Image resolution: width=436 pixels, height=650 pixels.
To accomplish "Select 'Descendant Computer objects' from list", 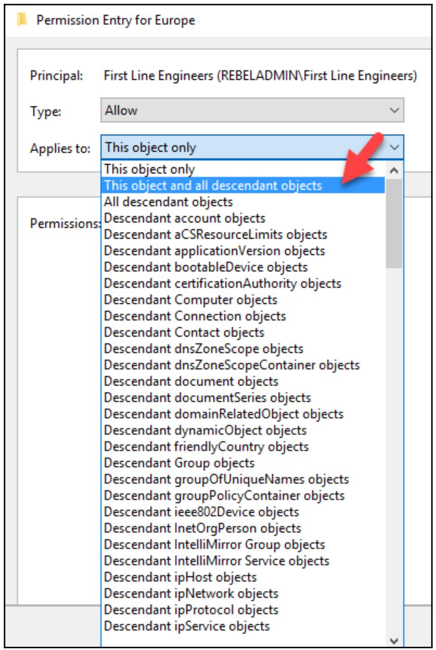I will (x=190, y=300).
